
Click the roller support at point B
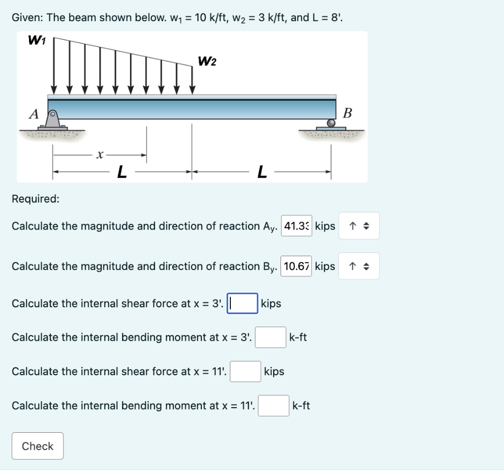[331, 123]
